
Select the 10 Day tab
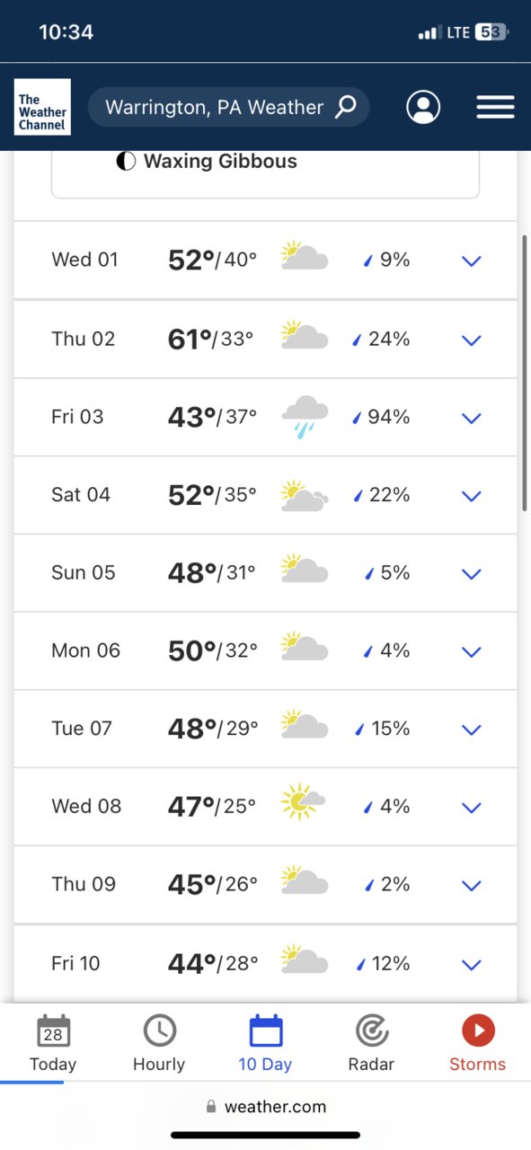[265, 1042]
